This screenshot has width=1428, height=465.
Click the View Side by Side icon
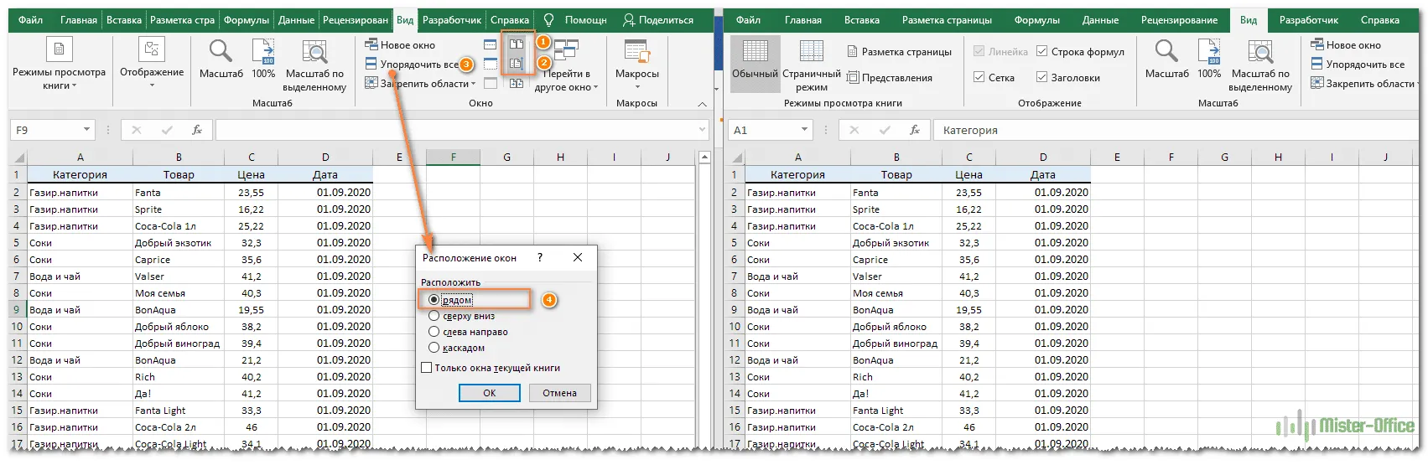coord(517,44)
